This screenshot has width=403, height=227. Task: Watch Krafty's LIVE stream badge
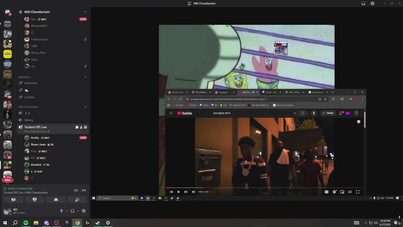tap(83, 138)
